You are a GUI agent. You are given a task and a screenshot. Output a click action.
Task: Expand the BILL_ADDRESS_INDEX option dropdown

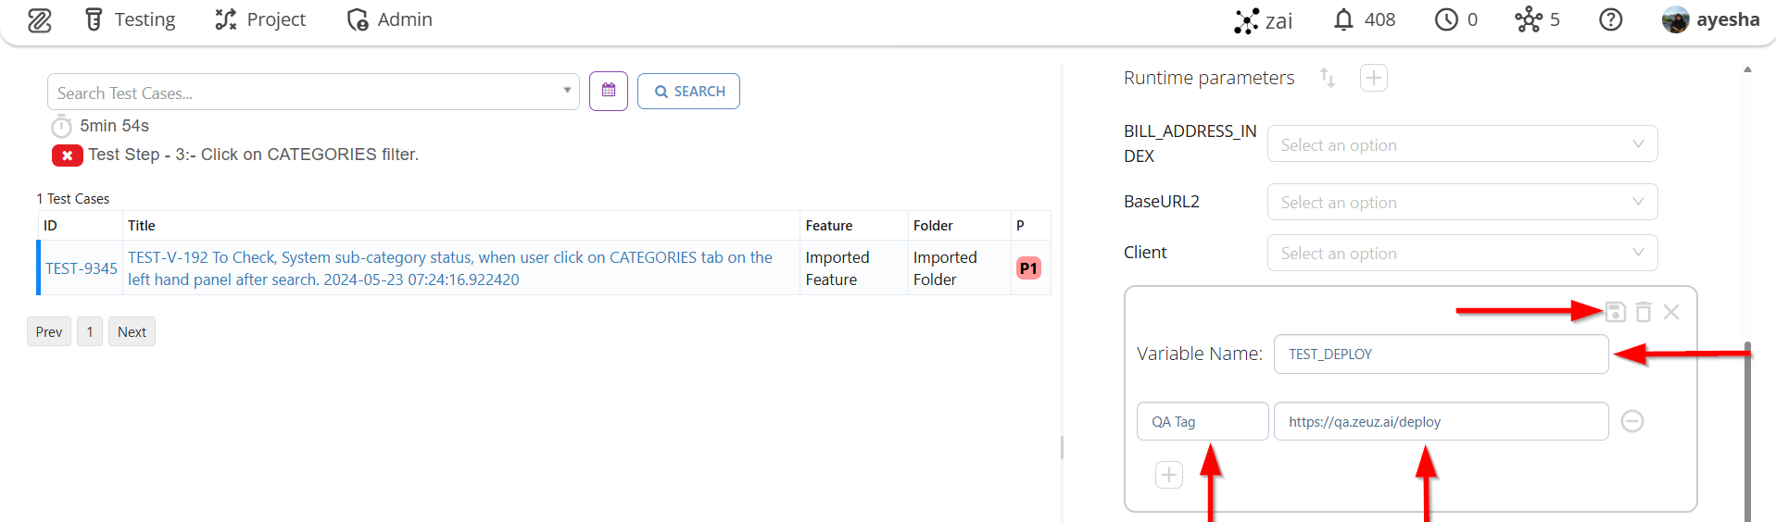tap(1462, 144)
